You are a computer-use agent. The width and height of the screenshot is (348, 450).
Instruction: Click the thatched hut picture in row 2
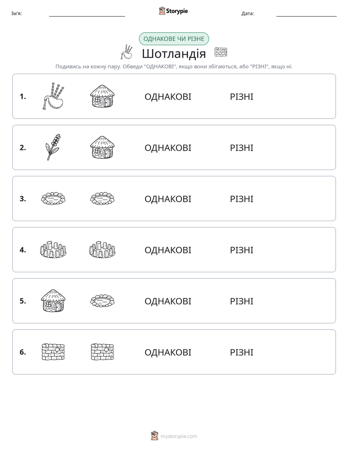pos(102,147)
